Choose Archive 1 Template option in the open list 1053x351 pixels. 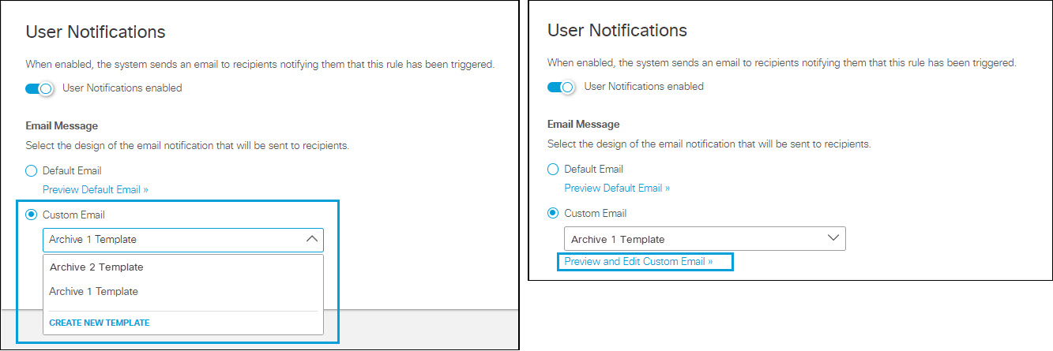[93, 292]
